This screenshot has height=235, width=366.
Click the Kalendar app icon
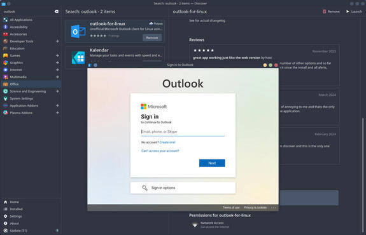tap(78, 58)
